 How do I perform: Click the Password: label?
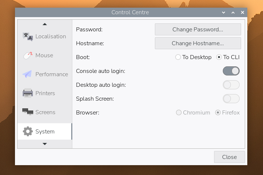pos(89,30)
